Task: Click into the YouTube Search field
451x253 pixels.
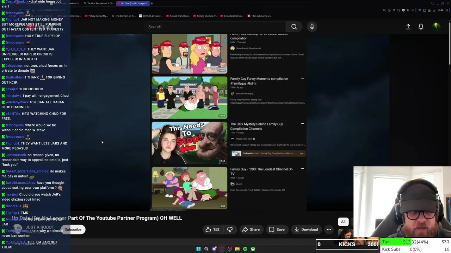Action: click(x=215, y=27)
